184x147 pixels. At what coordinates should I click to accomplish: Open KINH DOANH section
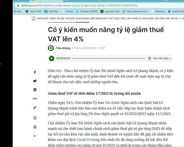(x=83, y=19)
